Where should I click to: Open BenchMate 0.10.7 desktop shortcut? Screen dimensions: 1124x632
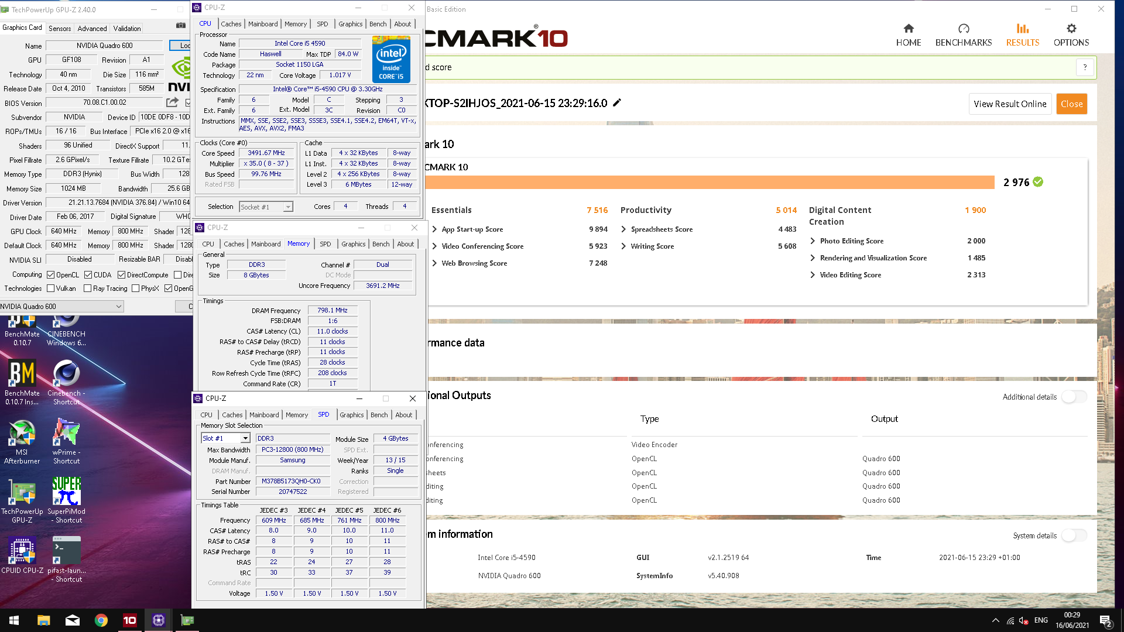(x=22, y=331)
